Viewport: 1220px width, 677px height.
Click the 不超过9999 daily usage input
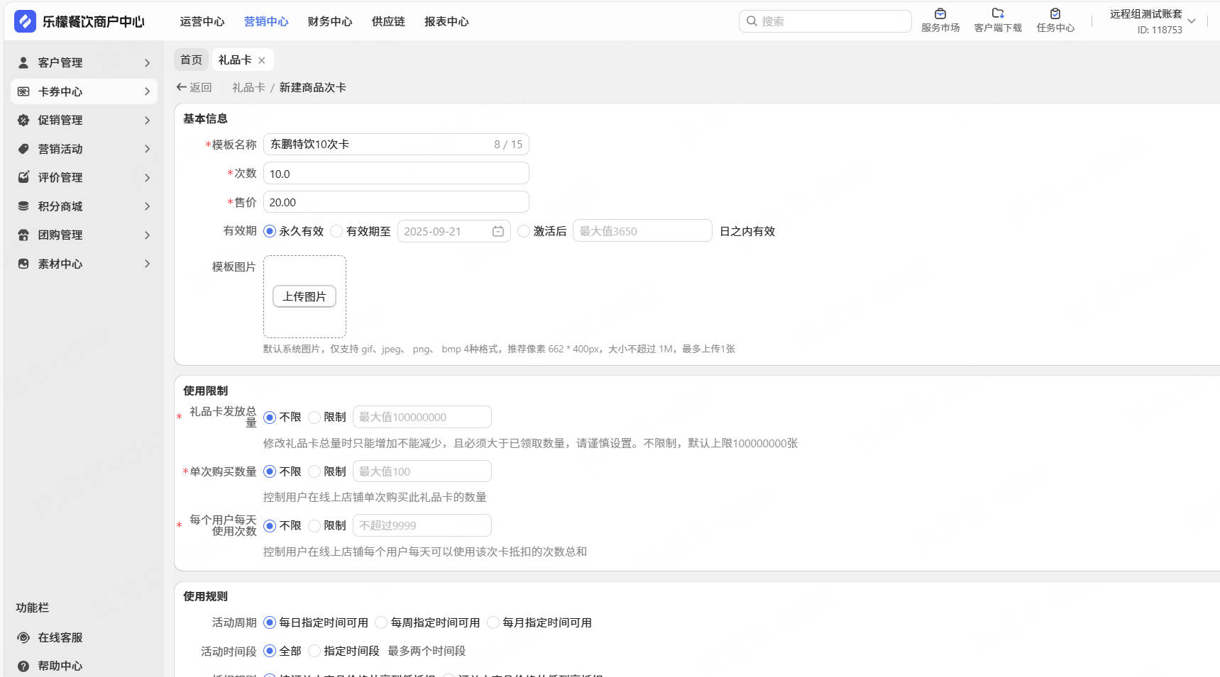pyautogui.click(x=422, y=525)
